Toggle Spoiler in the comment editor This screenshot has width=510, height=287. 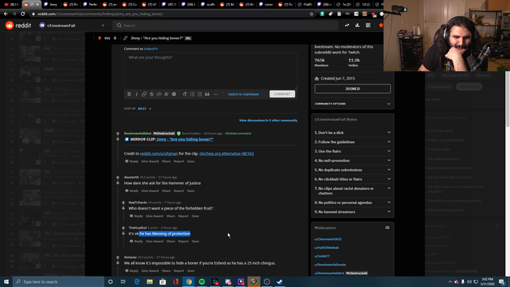[x=174, y=94]
